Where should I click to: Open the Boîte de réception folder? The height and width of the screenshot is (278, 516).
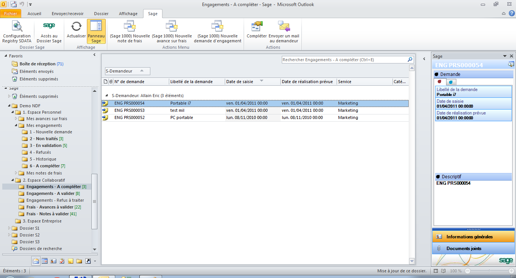(37, 64)
